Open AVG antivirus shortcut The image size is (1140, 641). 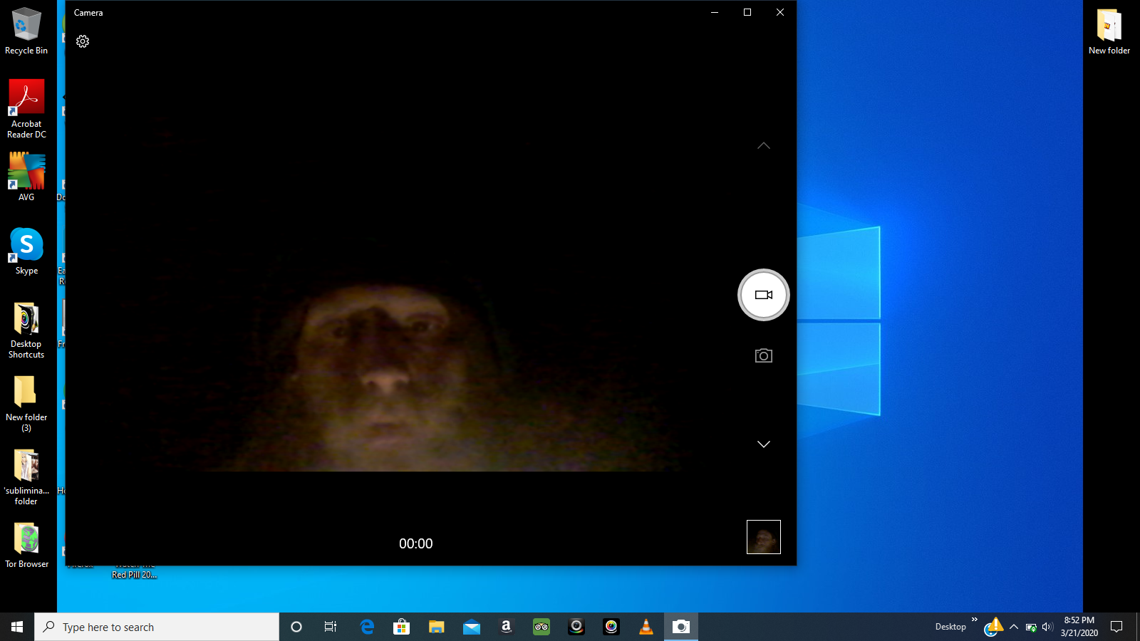[x=26, y=177]
